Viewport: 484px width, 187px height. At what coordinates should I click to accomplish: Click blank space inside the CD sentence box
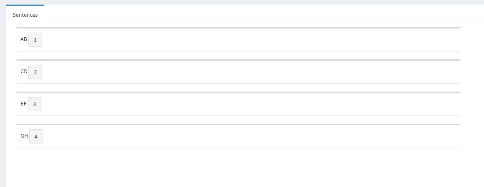tap(251, 72)
